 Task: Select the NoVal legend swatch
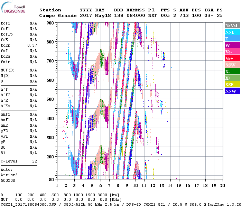232,26
